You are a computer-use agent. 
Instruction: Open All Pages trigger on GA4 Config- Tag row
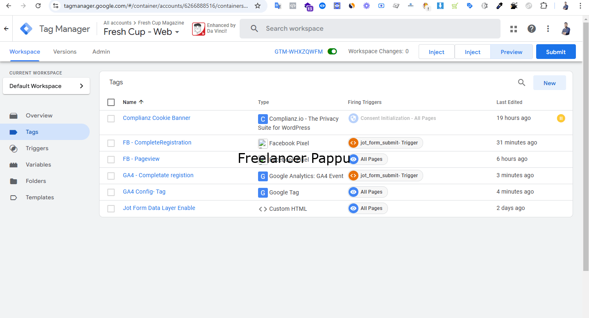(367, 192)
